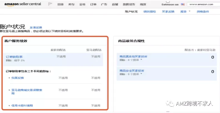The width and height of the screenshot is (220, 113).
Task: Open the 信用卡拒付索赔 link
Action: point(22,106)
